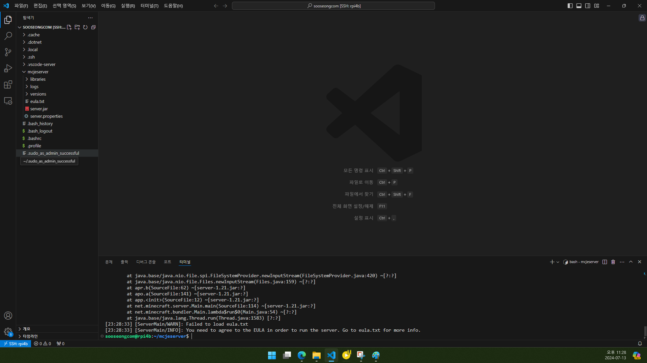Open the 파일(F) menu
This screenshot has height=363, width=647.
pyautogui.click(x=21, y=6)
